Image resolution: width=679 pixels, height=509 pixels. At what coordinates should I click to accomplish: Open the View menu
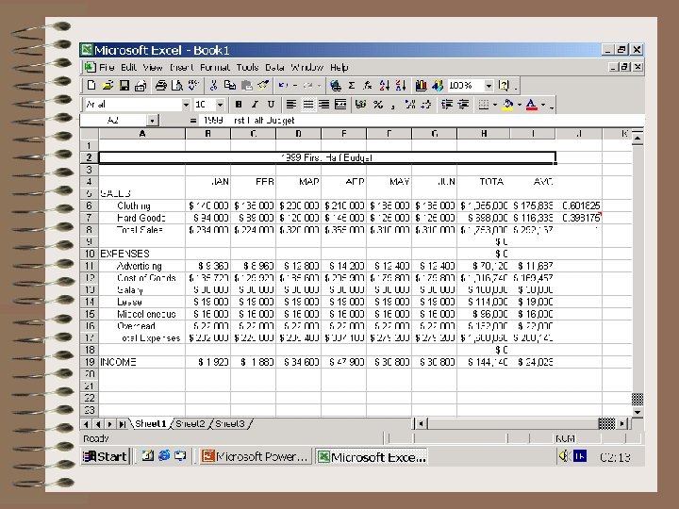pos(153,67)
